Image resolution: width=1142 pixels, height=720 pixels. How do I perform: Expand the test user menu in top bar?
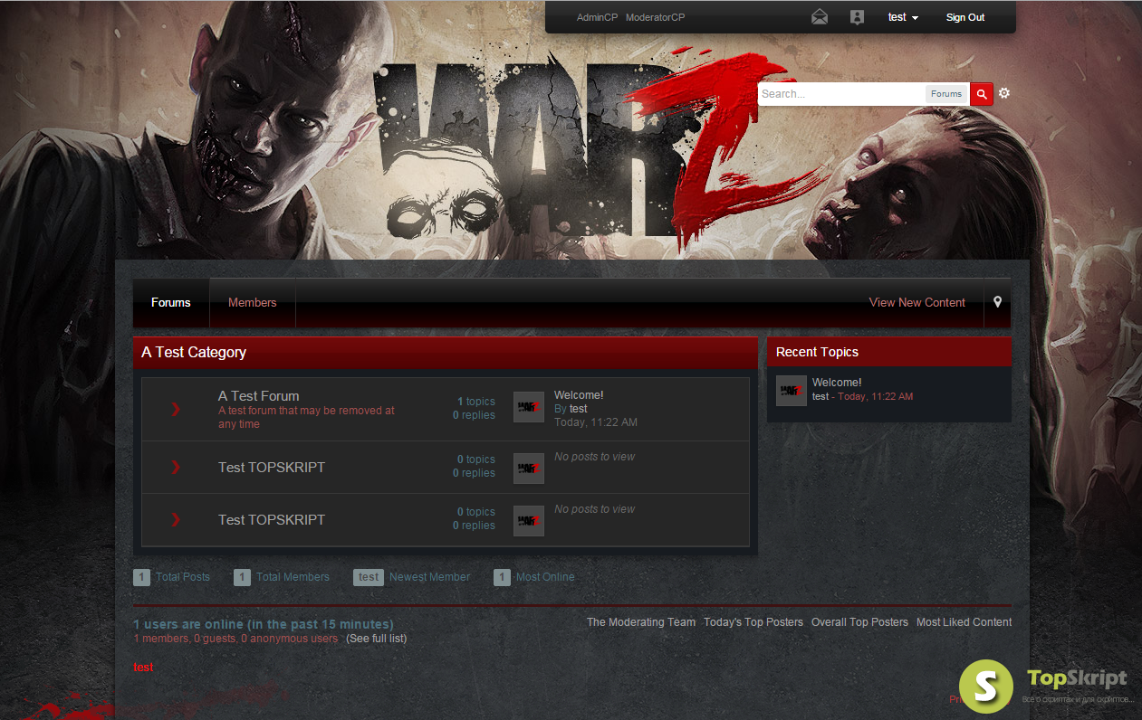pyautogui.click(x=904, y=17)
